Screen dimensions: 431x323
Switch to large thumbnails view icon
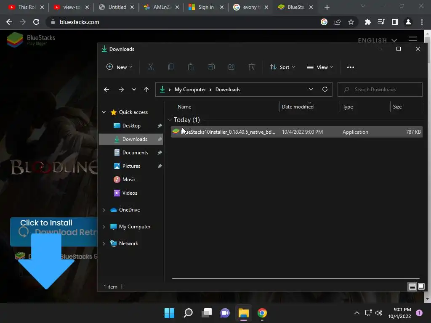click(421, 287)
